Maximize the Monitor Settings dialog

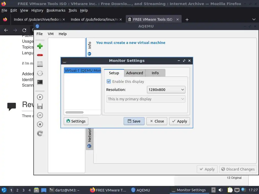tap(184, 61)
